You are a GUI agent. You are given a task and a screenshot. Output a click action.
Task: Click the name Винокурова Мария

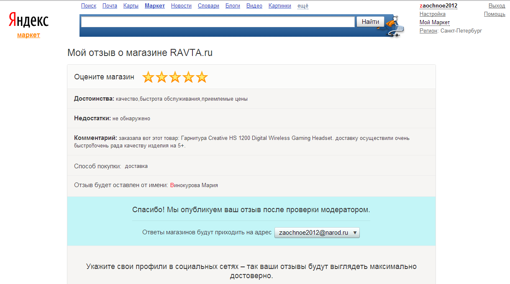pos(194,185)
